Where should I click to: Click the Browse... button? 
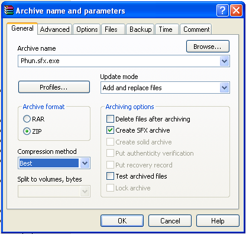(208, 47)
